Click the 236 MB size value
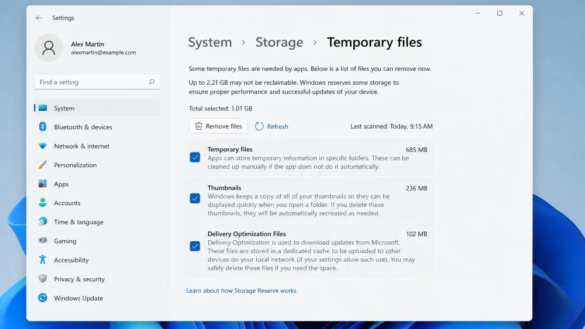Screen dimensions: 585x329 point(417,188)
